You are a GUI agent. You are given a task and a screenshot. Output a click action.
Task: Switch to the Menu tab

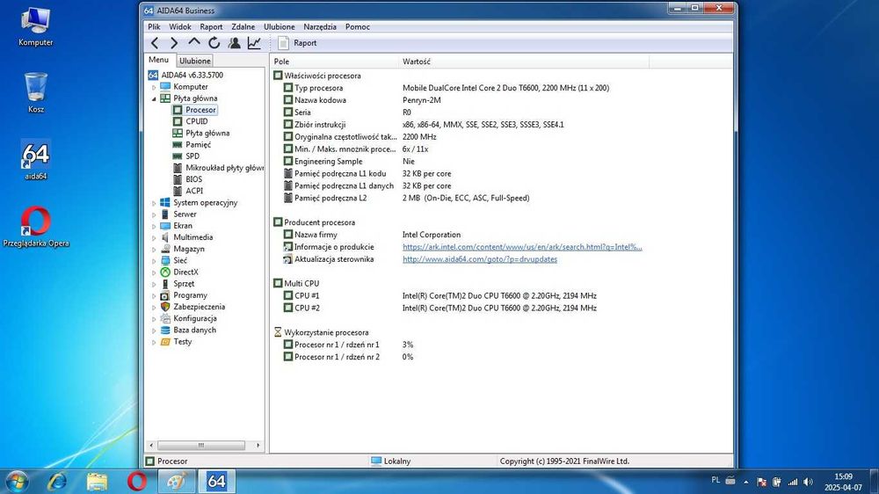pyautogui.click(x=158, y=60)
